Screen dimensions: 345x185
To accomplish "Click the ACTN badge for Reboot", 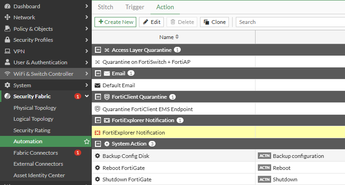I will [x=264, y=168].
